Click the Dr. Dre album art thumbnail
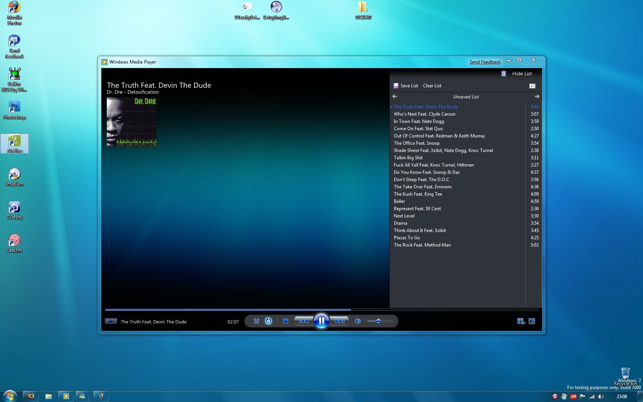 (x=132, y=122)
